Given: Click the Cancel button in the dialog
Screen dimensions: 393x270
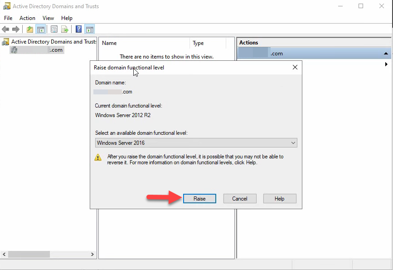Looking at the screenshot, I should click(x=240, y=198).
